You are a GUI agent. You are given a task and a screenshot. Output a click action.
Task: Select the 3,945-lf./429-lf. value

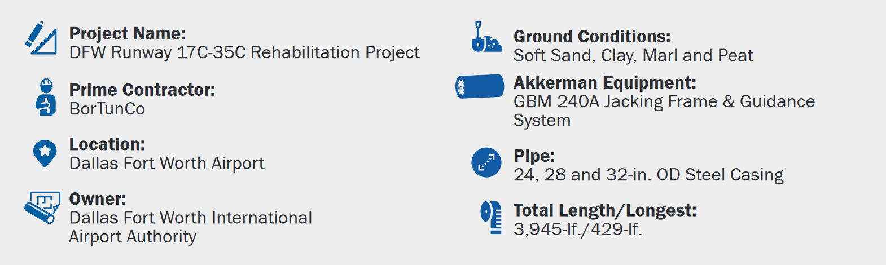(x=578, y=229)
